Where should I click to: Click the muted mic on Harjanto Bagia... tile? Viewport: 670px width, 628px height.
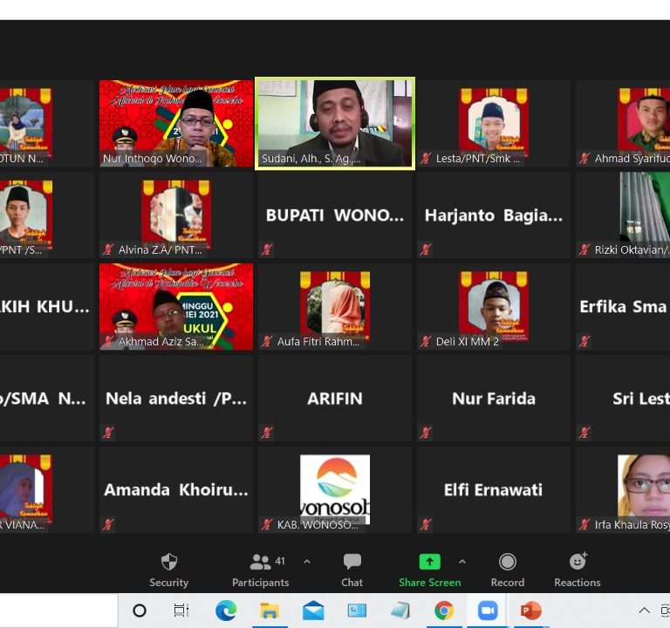click(426, 249)
